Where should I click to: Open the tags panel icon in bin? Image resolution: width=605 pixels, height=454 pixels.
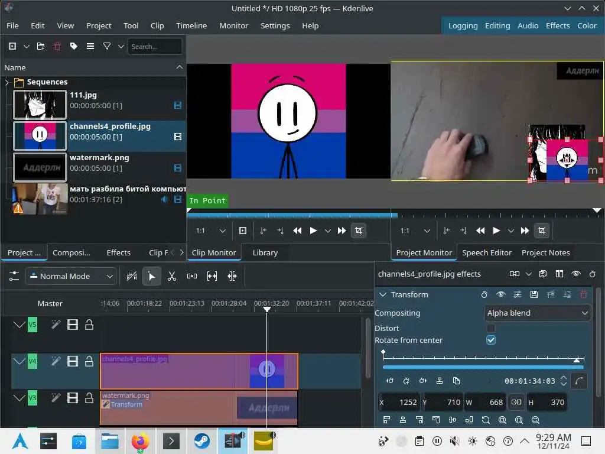click(x=74, y=46)
